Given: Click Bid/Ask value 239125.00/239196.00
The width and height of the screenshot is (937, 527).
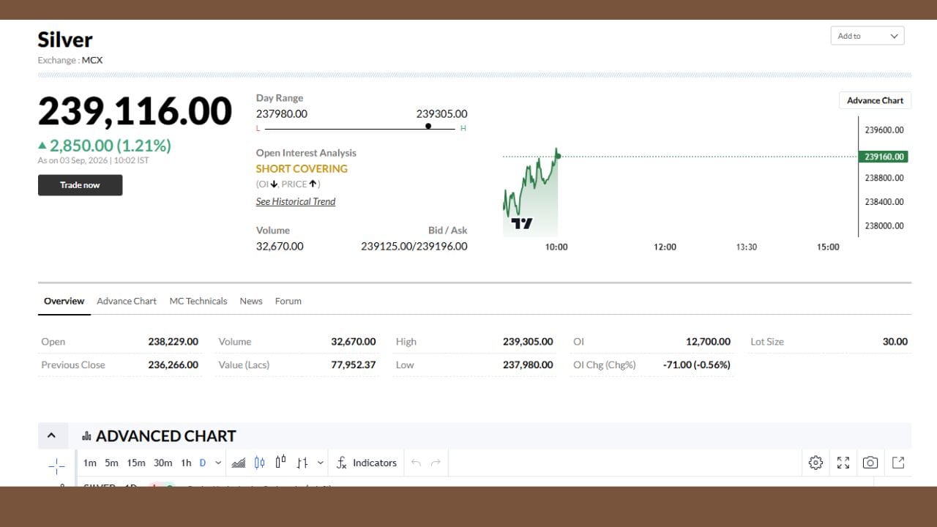Looking at the screenshot, I should pos(414,246).
